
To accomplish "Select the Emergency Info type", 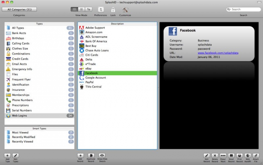I will tap(39, 69).
